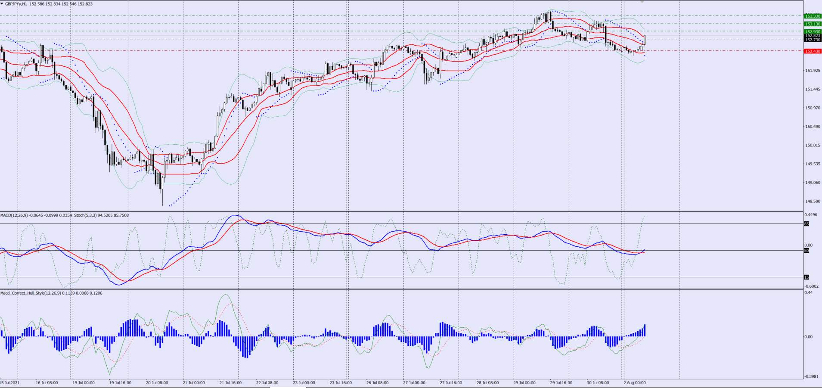Click the 30 Jul 08:00 time label
822x388 pixels.
[x=598, y=382]
